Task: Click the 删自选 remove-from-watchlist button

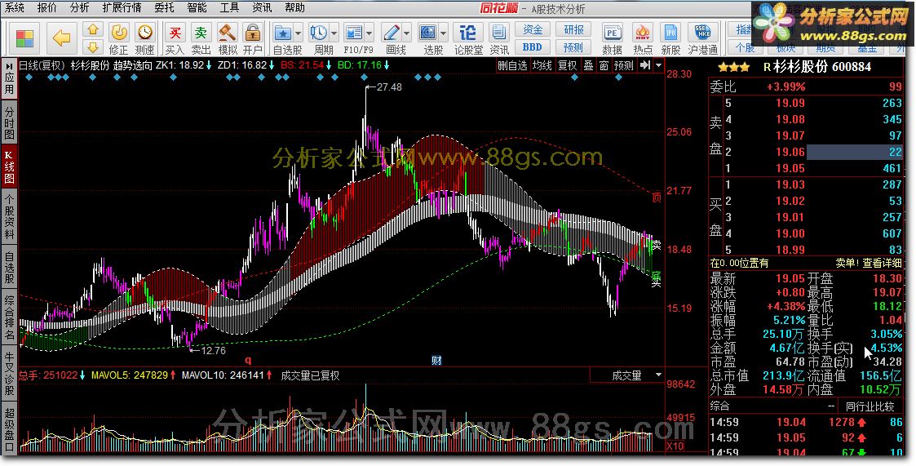Action: (512, 65)
